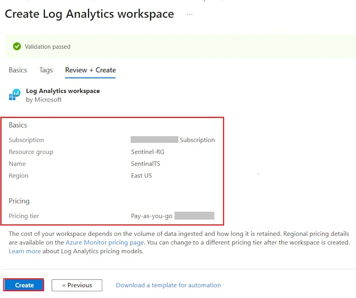
Task: Open Download a template for automation link
Action: [168, 285]
